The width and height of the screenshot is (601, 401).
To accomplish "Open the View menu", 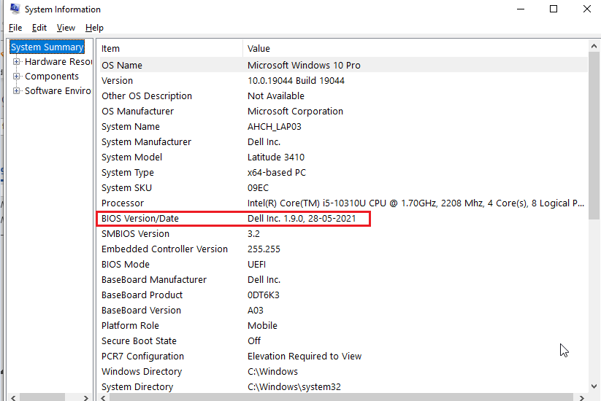I will [x=66, y=28].
